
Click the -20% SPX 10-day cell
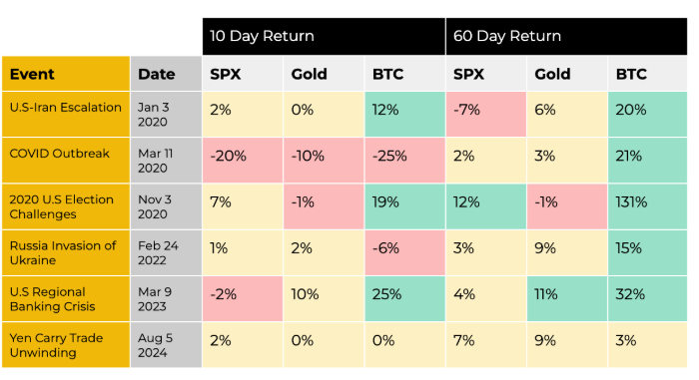click(243, 161)
